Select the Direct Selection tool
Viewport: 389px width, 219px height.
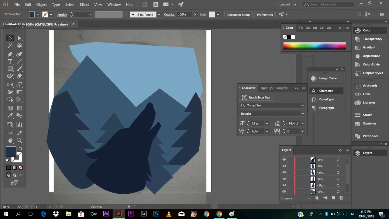(19, 38)
